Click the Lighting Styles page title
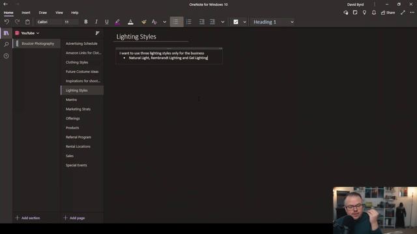 tap(136, 36)
